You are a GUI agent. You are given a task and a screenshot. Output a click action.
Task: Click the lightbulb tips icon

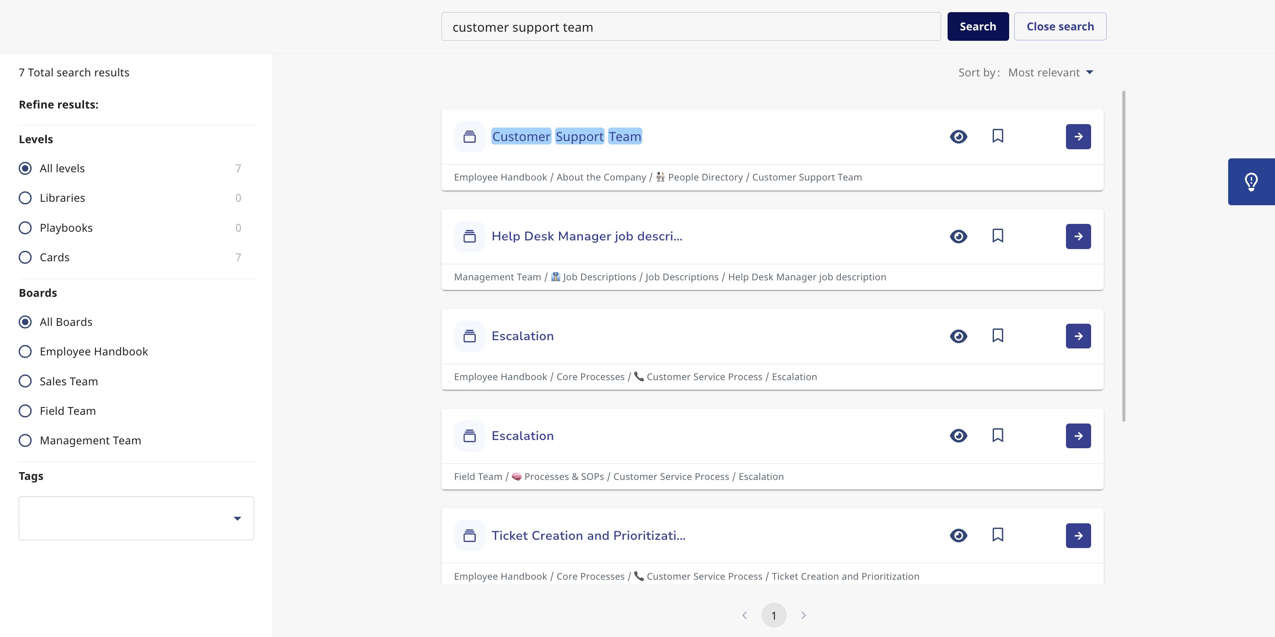[x=1251, y=182]
